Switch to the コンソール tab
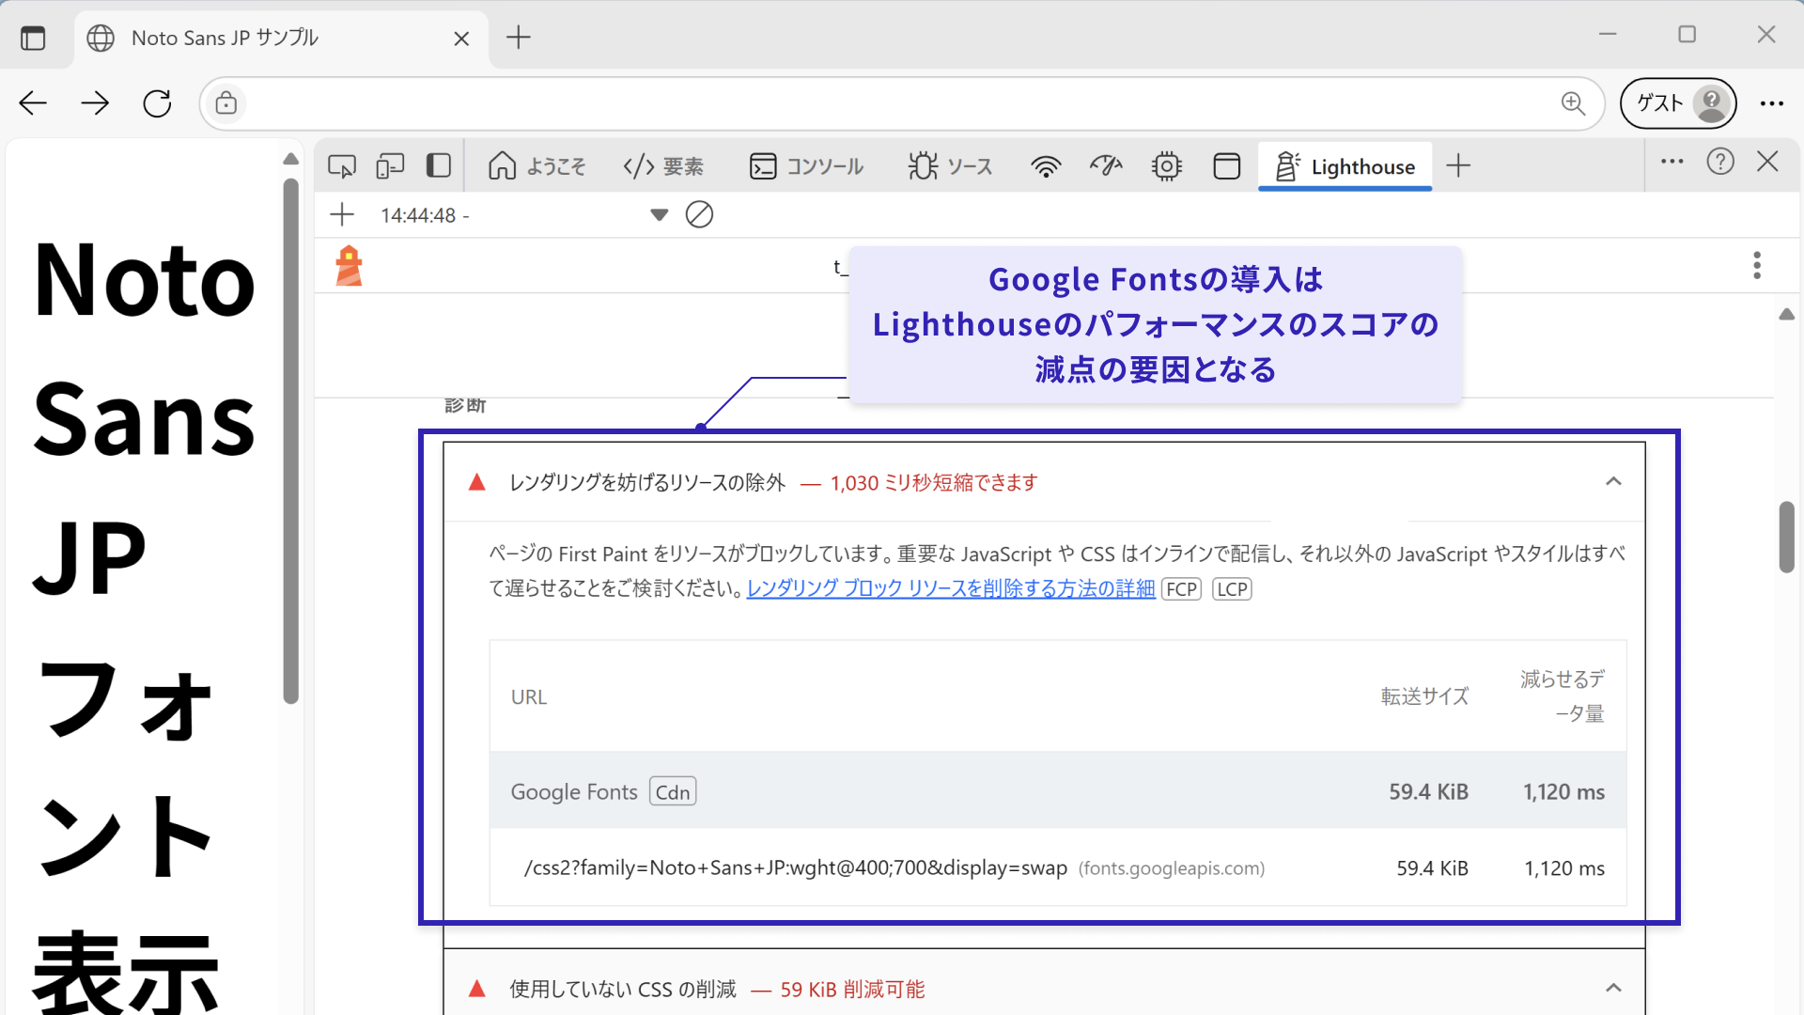Screen dimensions: 1804x1015 point(806,166)
